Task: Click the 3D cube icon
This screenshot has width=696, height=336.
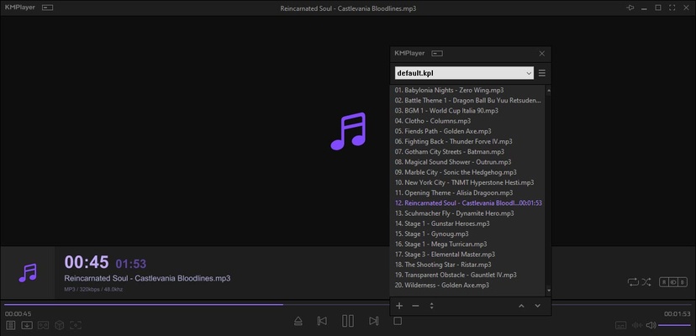Action: tap(59, 325)
